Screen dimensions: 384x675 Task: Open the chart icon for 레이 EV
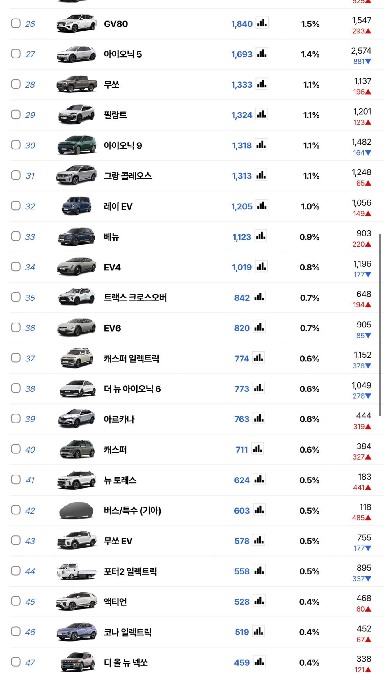coord(262,206)
